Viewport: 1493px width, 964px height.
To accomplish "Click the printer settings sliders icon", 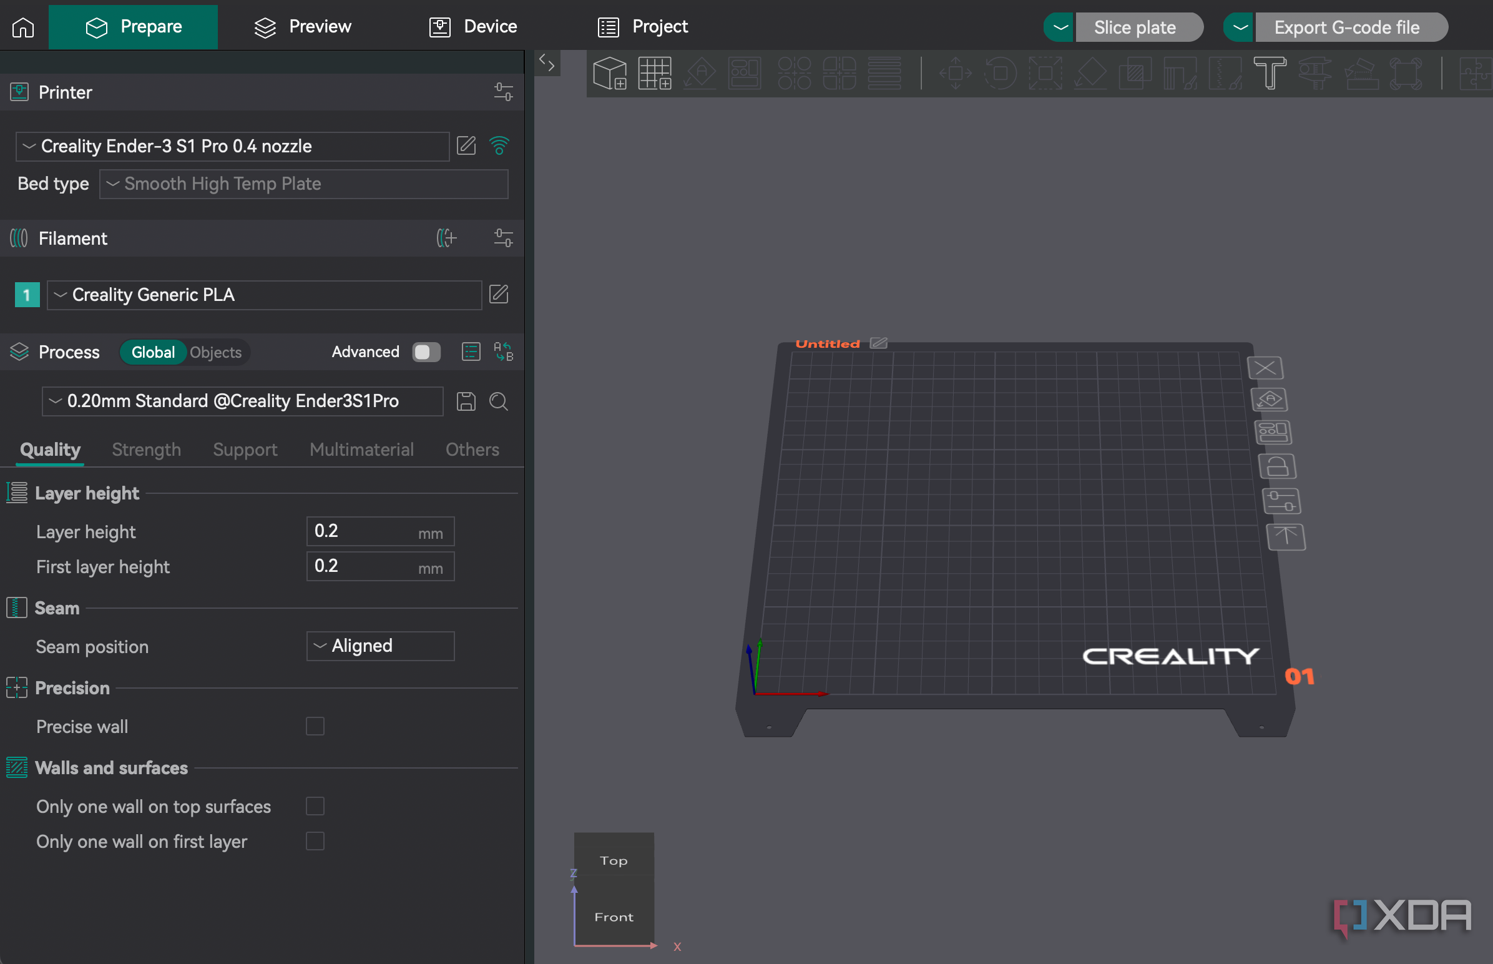I will coord(503,92).
